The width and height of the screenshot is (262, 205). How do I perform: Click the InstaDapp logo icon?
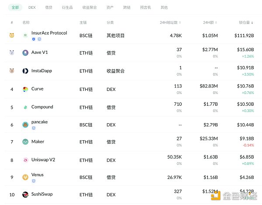point(25,71)
